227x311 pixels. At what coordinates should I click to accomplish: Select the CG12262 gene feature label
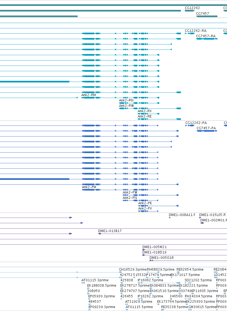click(x=192, y=8)
